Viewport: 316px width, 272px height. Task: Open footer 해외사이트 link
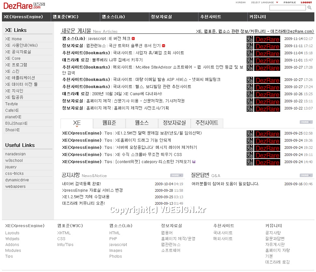223,239
